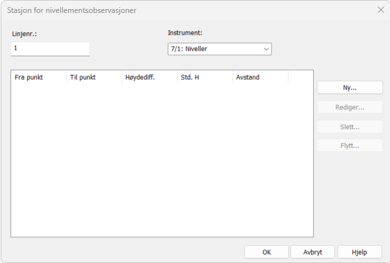Click the Linjenr. input field
Image resolution: width=390 pixels, height=263 pixels.
(50, 48)
